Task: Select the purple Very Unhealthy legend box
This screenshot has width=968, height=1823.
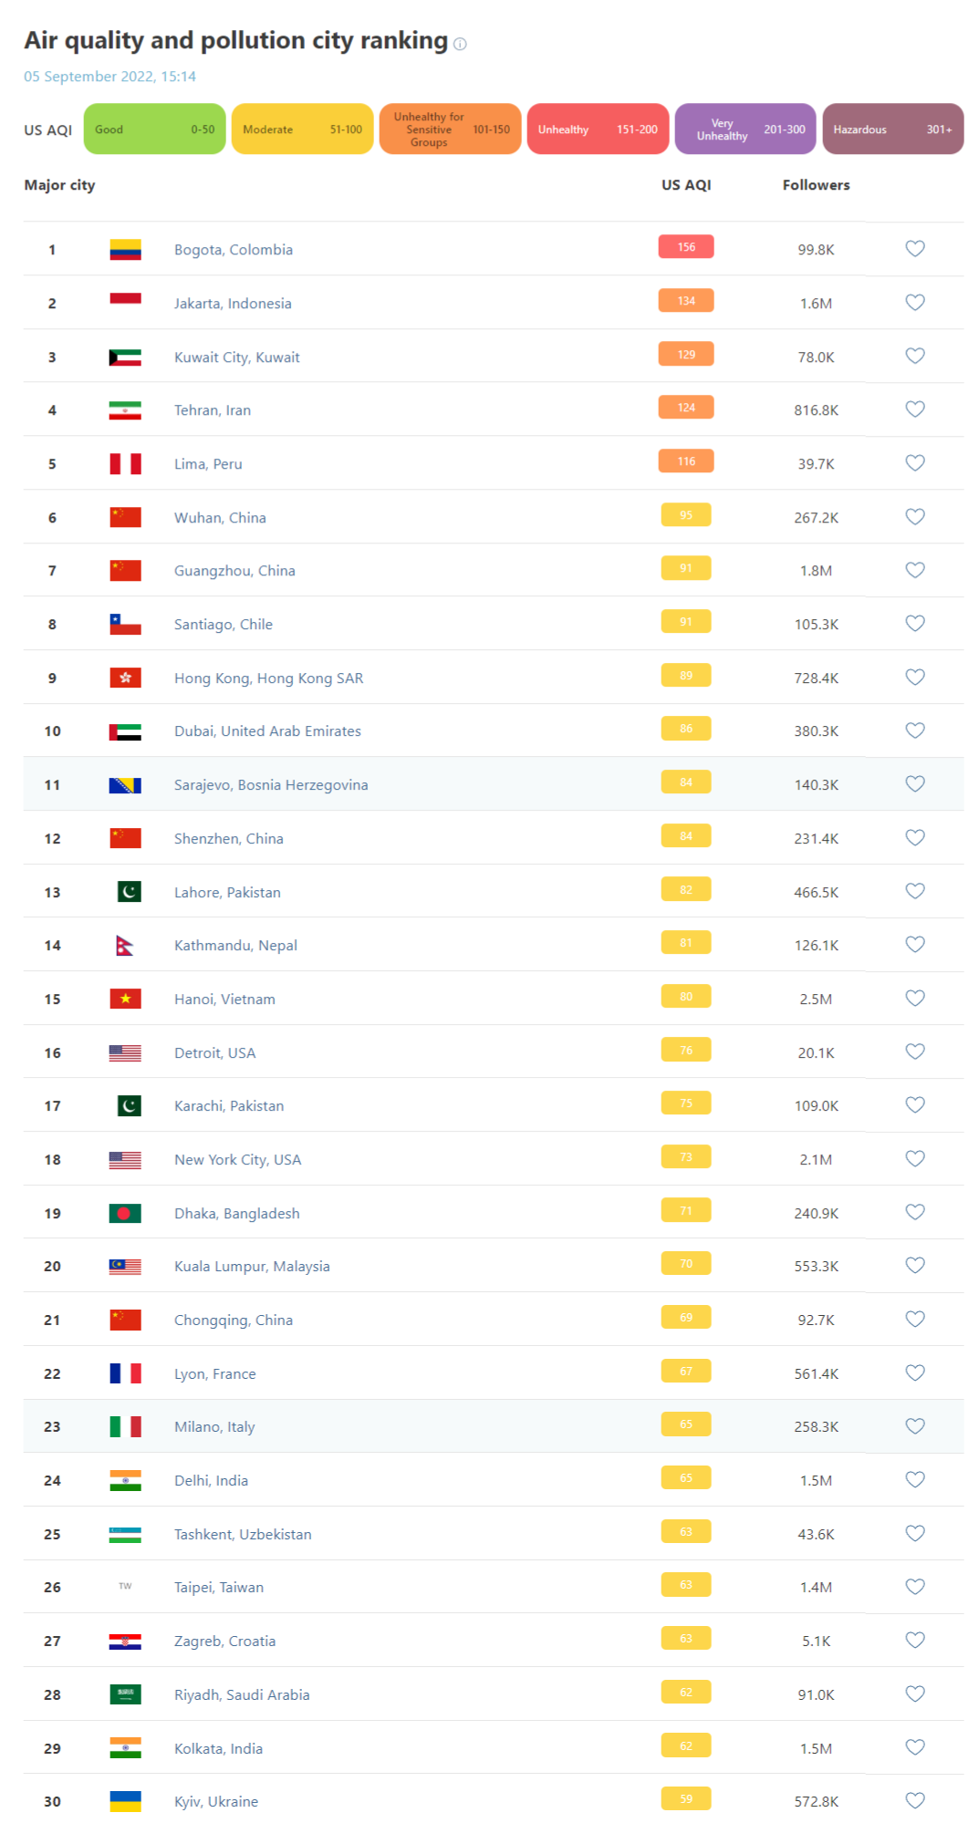Action: (x=745, y=129)
